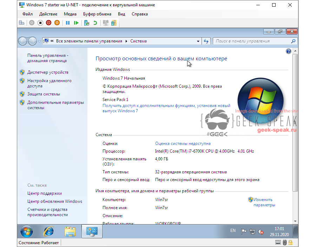The image size is (316, 247).
Task: Turn off the VM with black square icon
Action: (40, 23)
